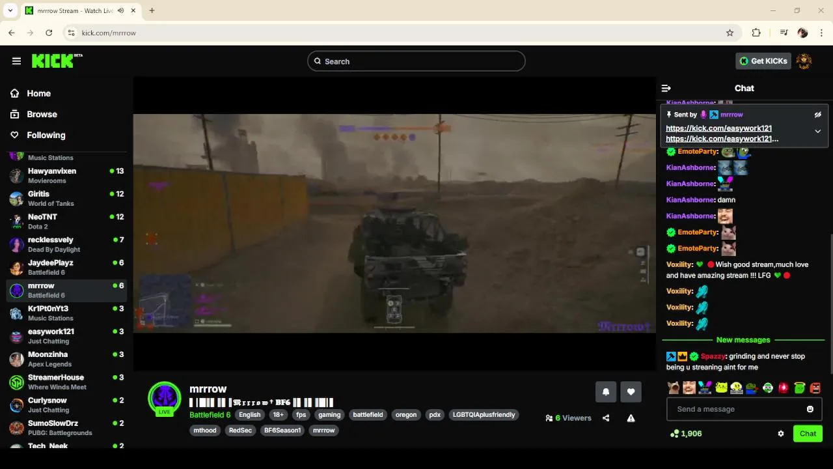This screenshot has height=469, width=833.
Task: Bookmark this page with star icon
Action: [x=730, y=33]
